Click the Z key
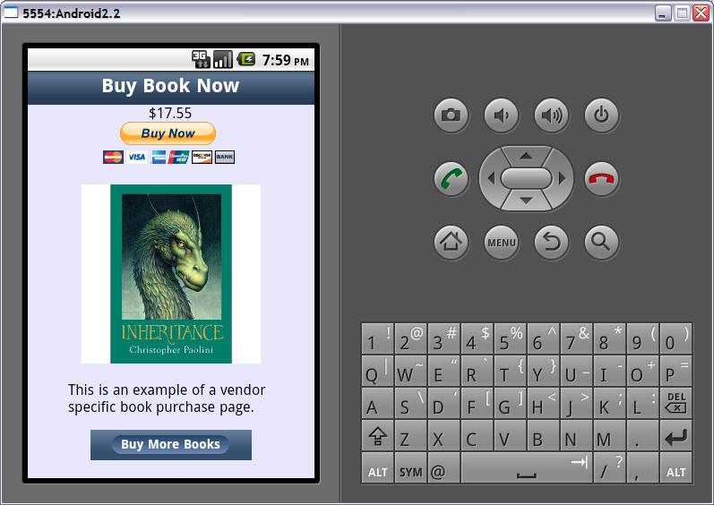Image resolution: width=714 pixels, height=505 pixels. pos(410,436)
